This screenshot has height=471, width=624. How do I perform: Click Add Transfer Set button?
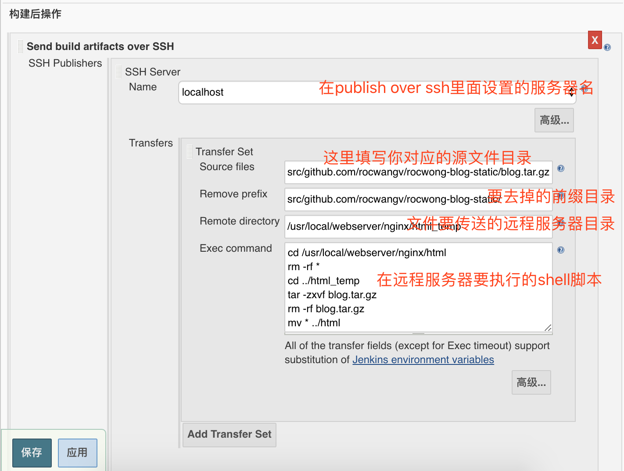[230, 435]
